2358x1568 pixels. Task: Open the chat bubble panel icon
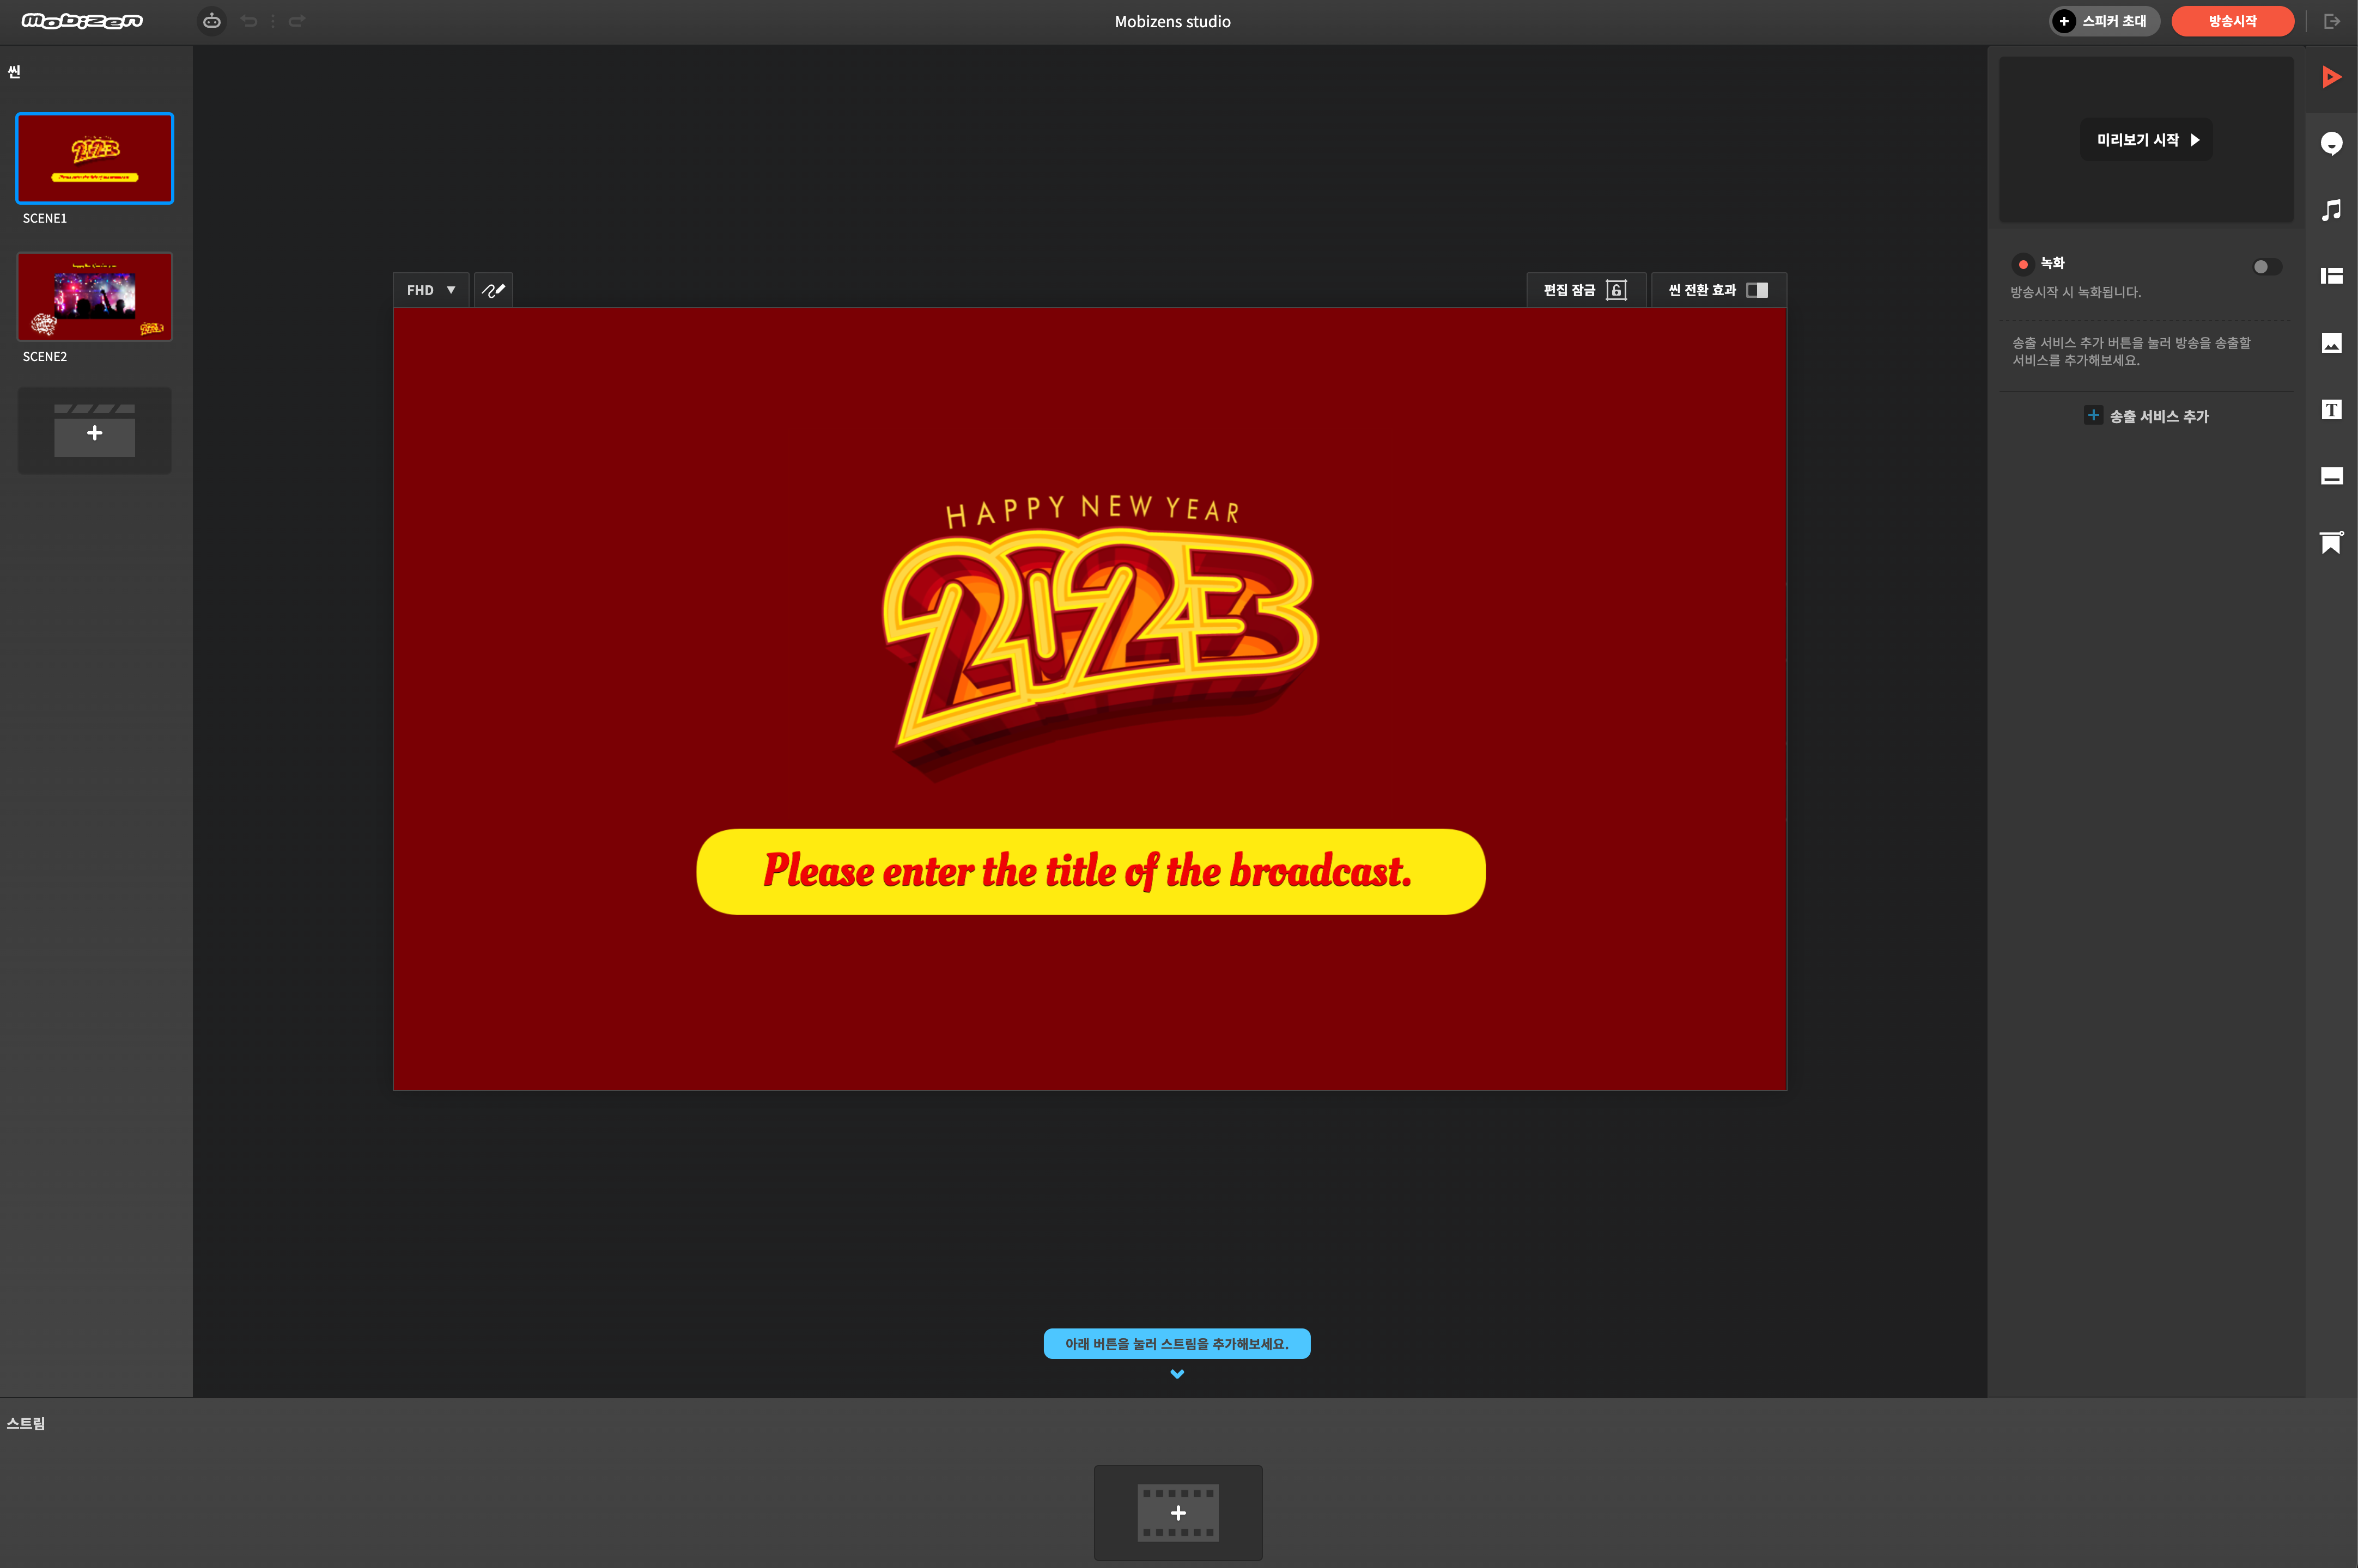[x=2331, y=143]
